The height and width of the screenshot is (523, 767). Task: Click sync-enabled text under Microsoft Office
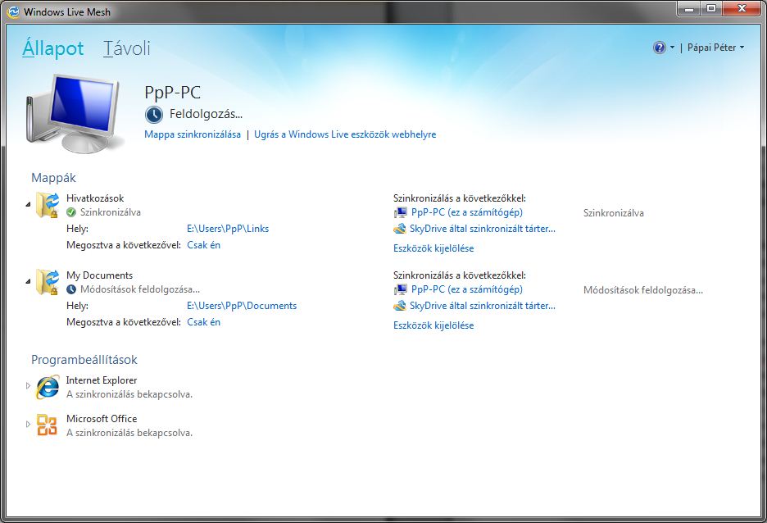click(x=129, y=433)
